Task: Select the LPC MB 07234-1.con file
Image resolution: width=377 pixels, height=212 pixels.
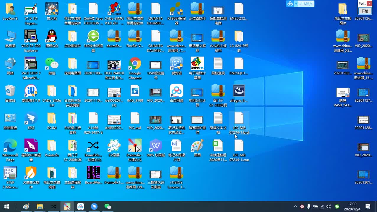Action: [239, 151]
